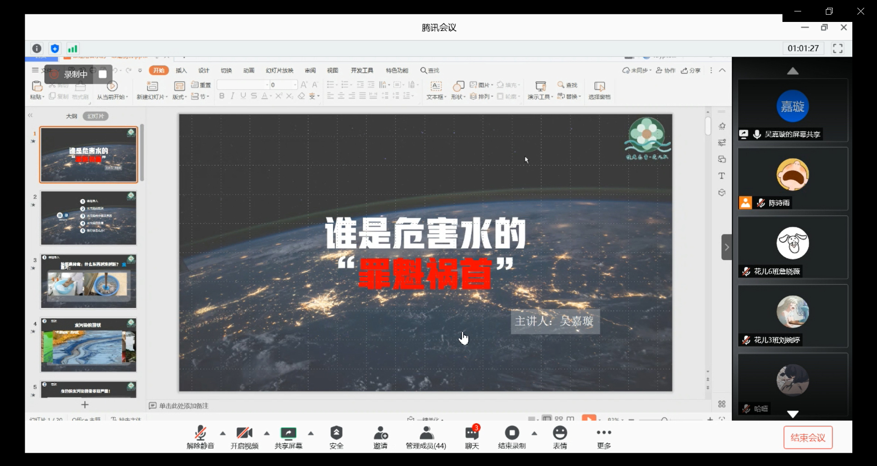Click the 查找 search box in ribbon tabs
Image resolution: width=877 pixels, height=466 pixels.
(430, 70)
